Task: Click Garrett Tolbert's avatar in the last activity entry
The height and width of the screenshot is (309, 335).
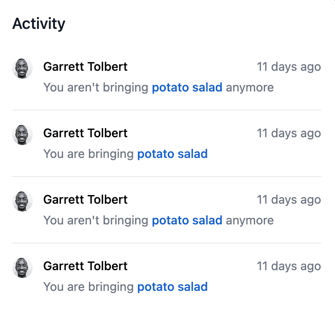Action: [x=22, y=268]
